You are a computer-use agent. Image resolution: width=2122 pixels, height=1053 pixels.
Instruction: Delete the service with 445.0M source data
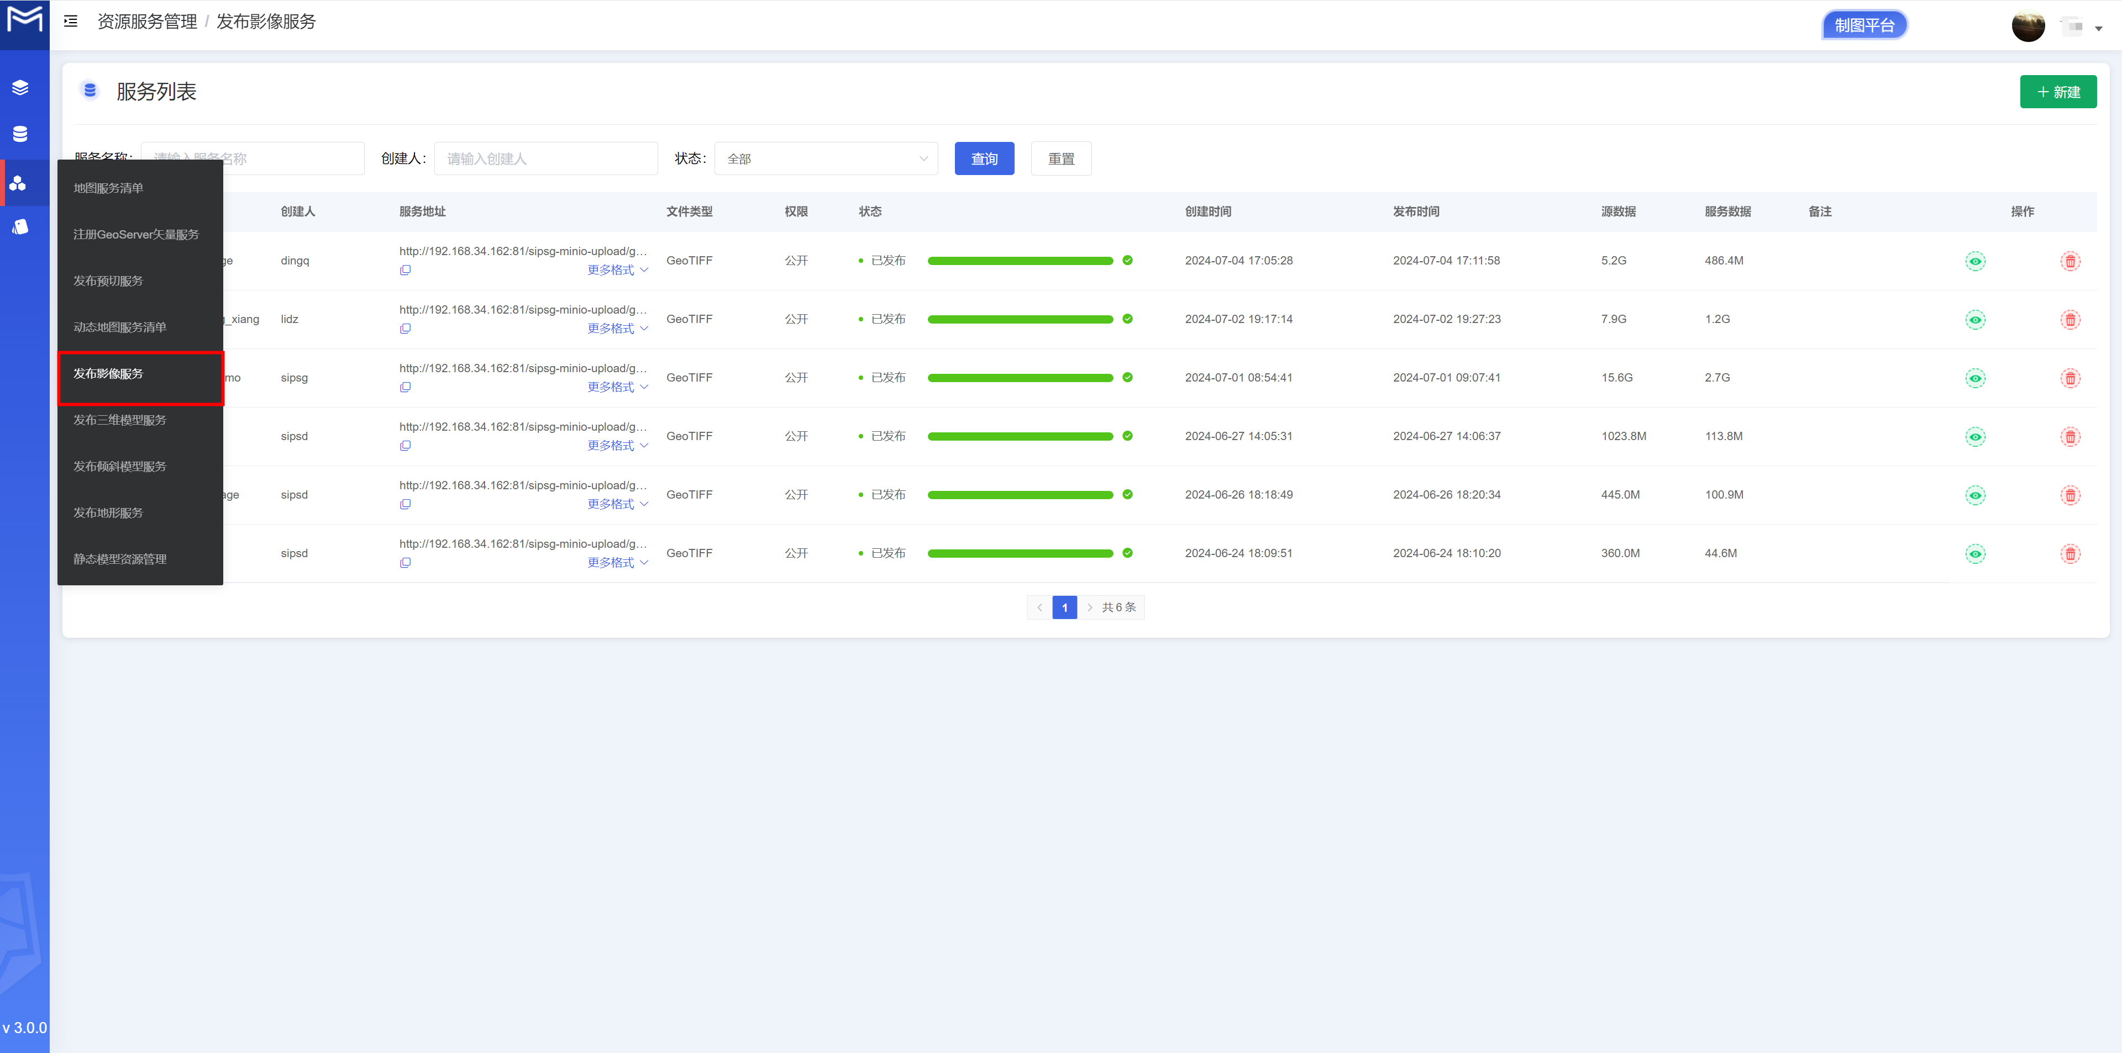[2070, 495]
